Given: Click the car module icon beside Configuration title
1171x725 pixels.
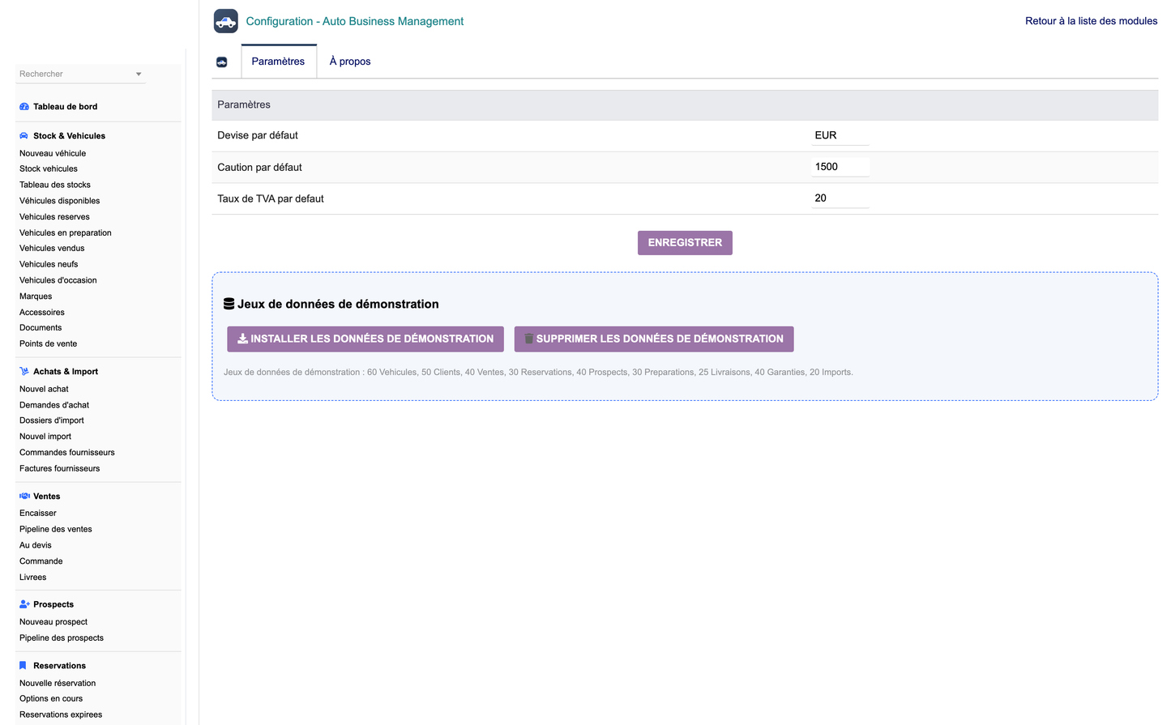Looking at the screenshot, I should coord(226,21).
